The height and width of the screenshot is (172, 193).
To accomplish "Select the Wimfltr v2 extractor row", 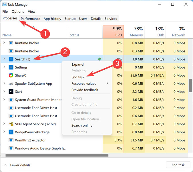I will click(x=94, y=140).
